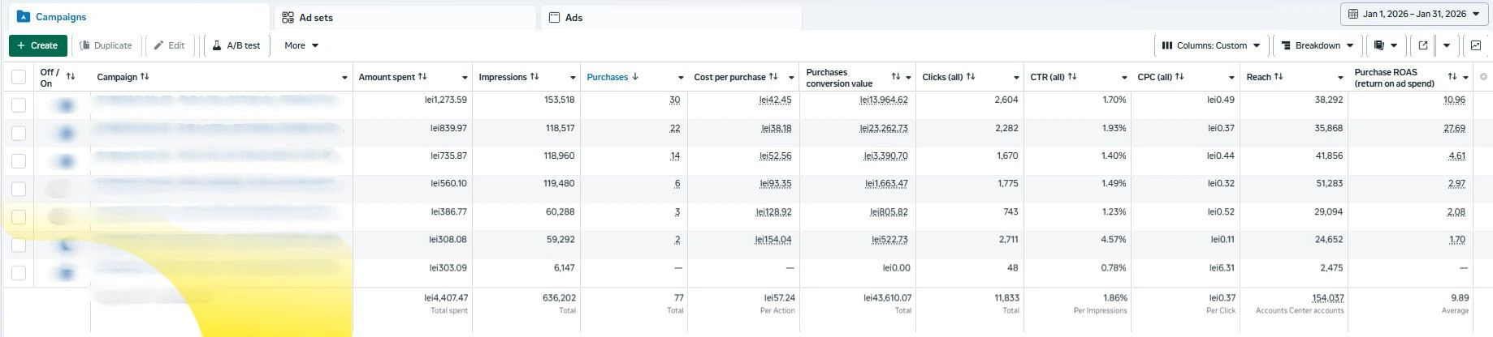This screenshot has height=337, width=1493.
Task: Sort by Impressions arrows icon
Action: (534, 77)
